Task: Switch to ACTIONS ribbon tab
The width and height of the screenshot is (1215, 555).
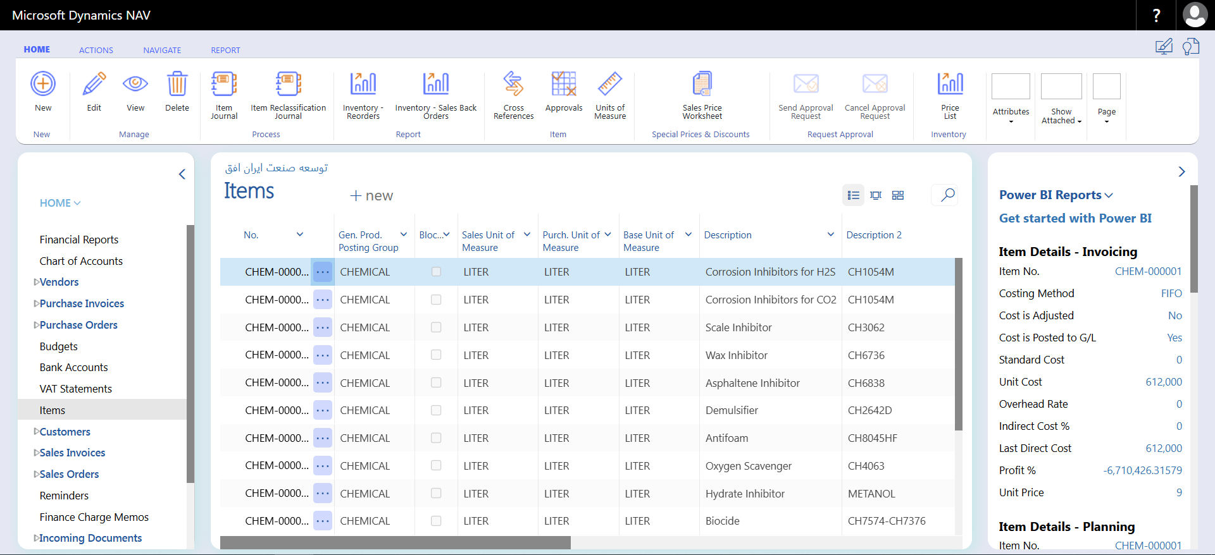Action: tap(96, 50)
